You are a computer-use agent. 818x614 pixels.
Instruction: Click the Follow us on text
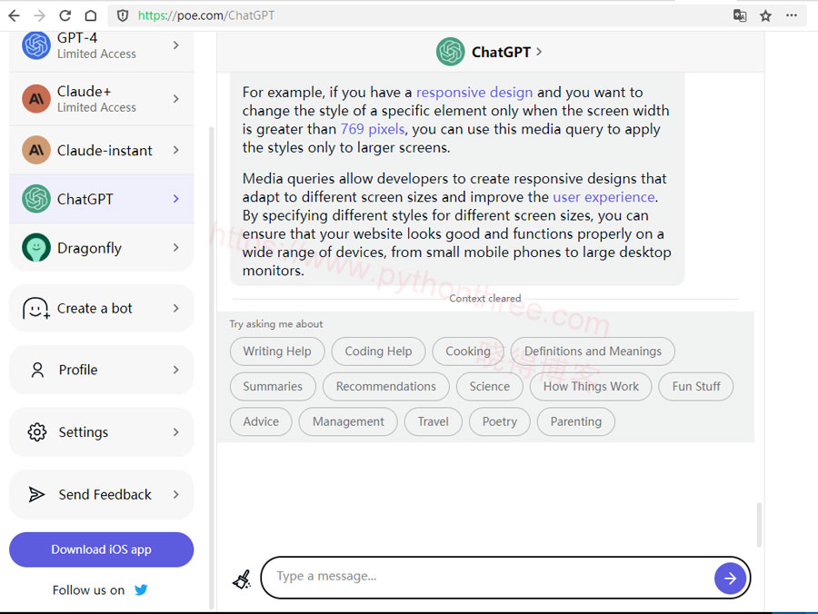pyautogui.click(x=89, y=590)
